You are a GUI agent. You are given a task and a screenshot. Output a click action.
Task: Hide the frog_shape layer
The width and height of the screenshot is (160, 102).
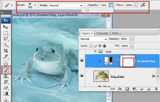(82, 76)
